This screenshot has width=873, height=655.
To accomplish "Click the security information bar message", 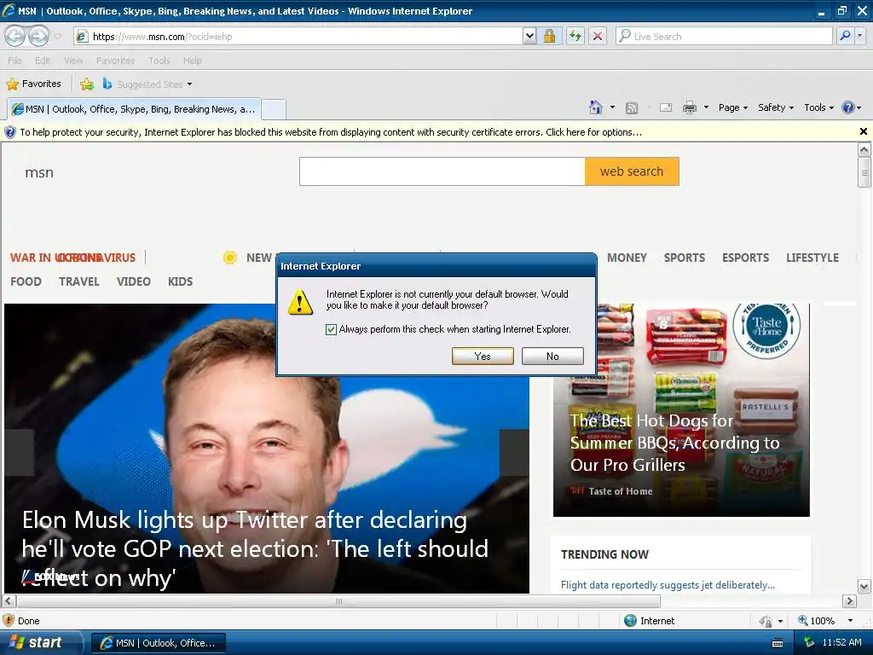I will pyautogui.click(x=331, y=132).
